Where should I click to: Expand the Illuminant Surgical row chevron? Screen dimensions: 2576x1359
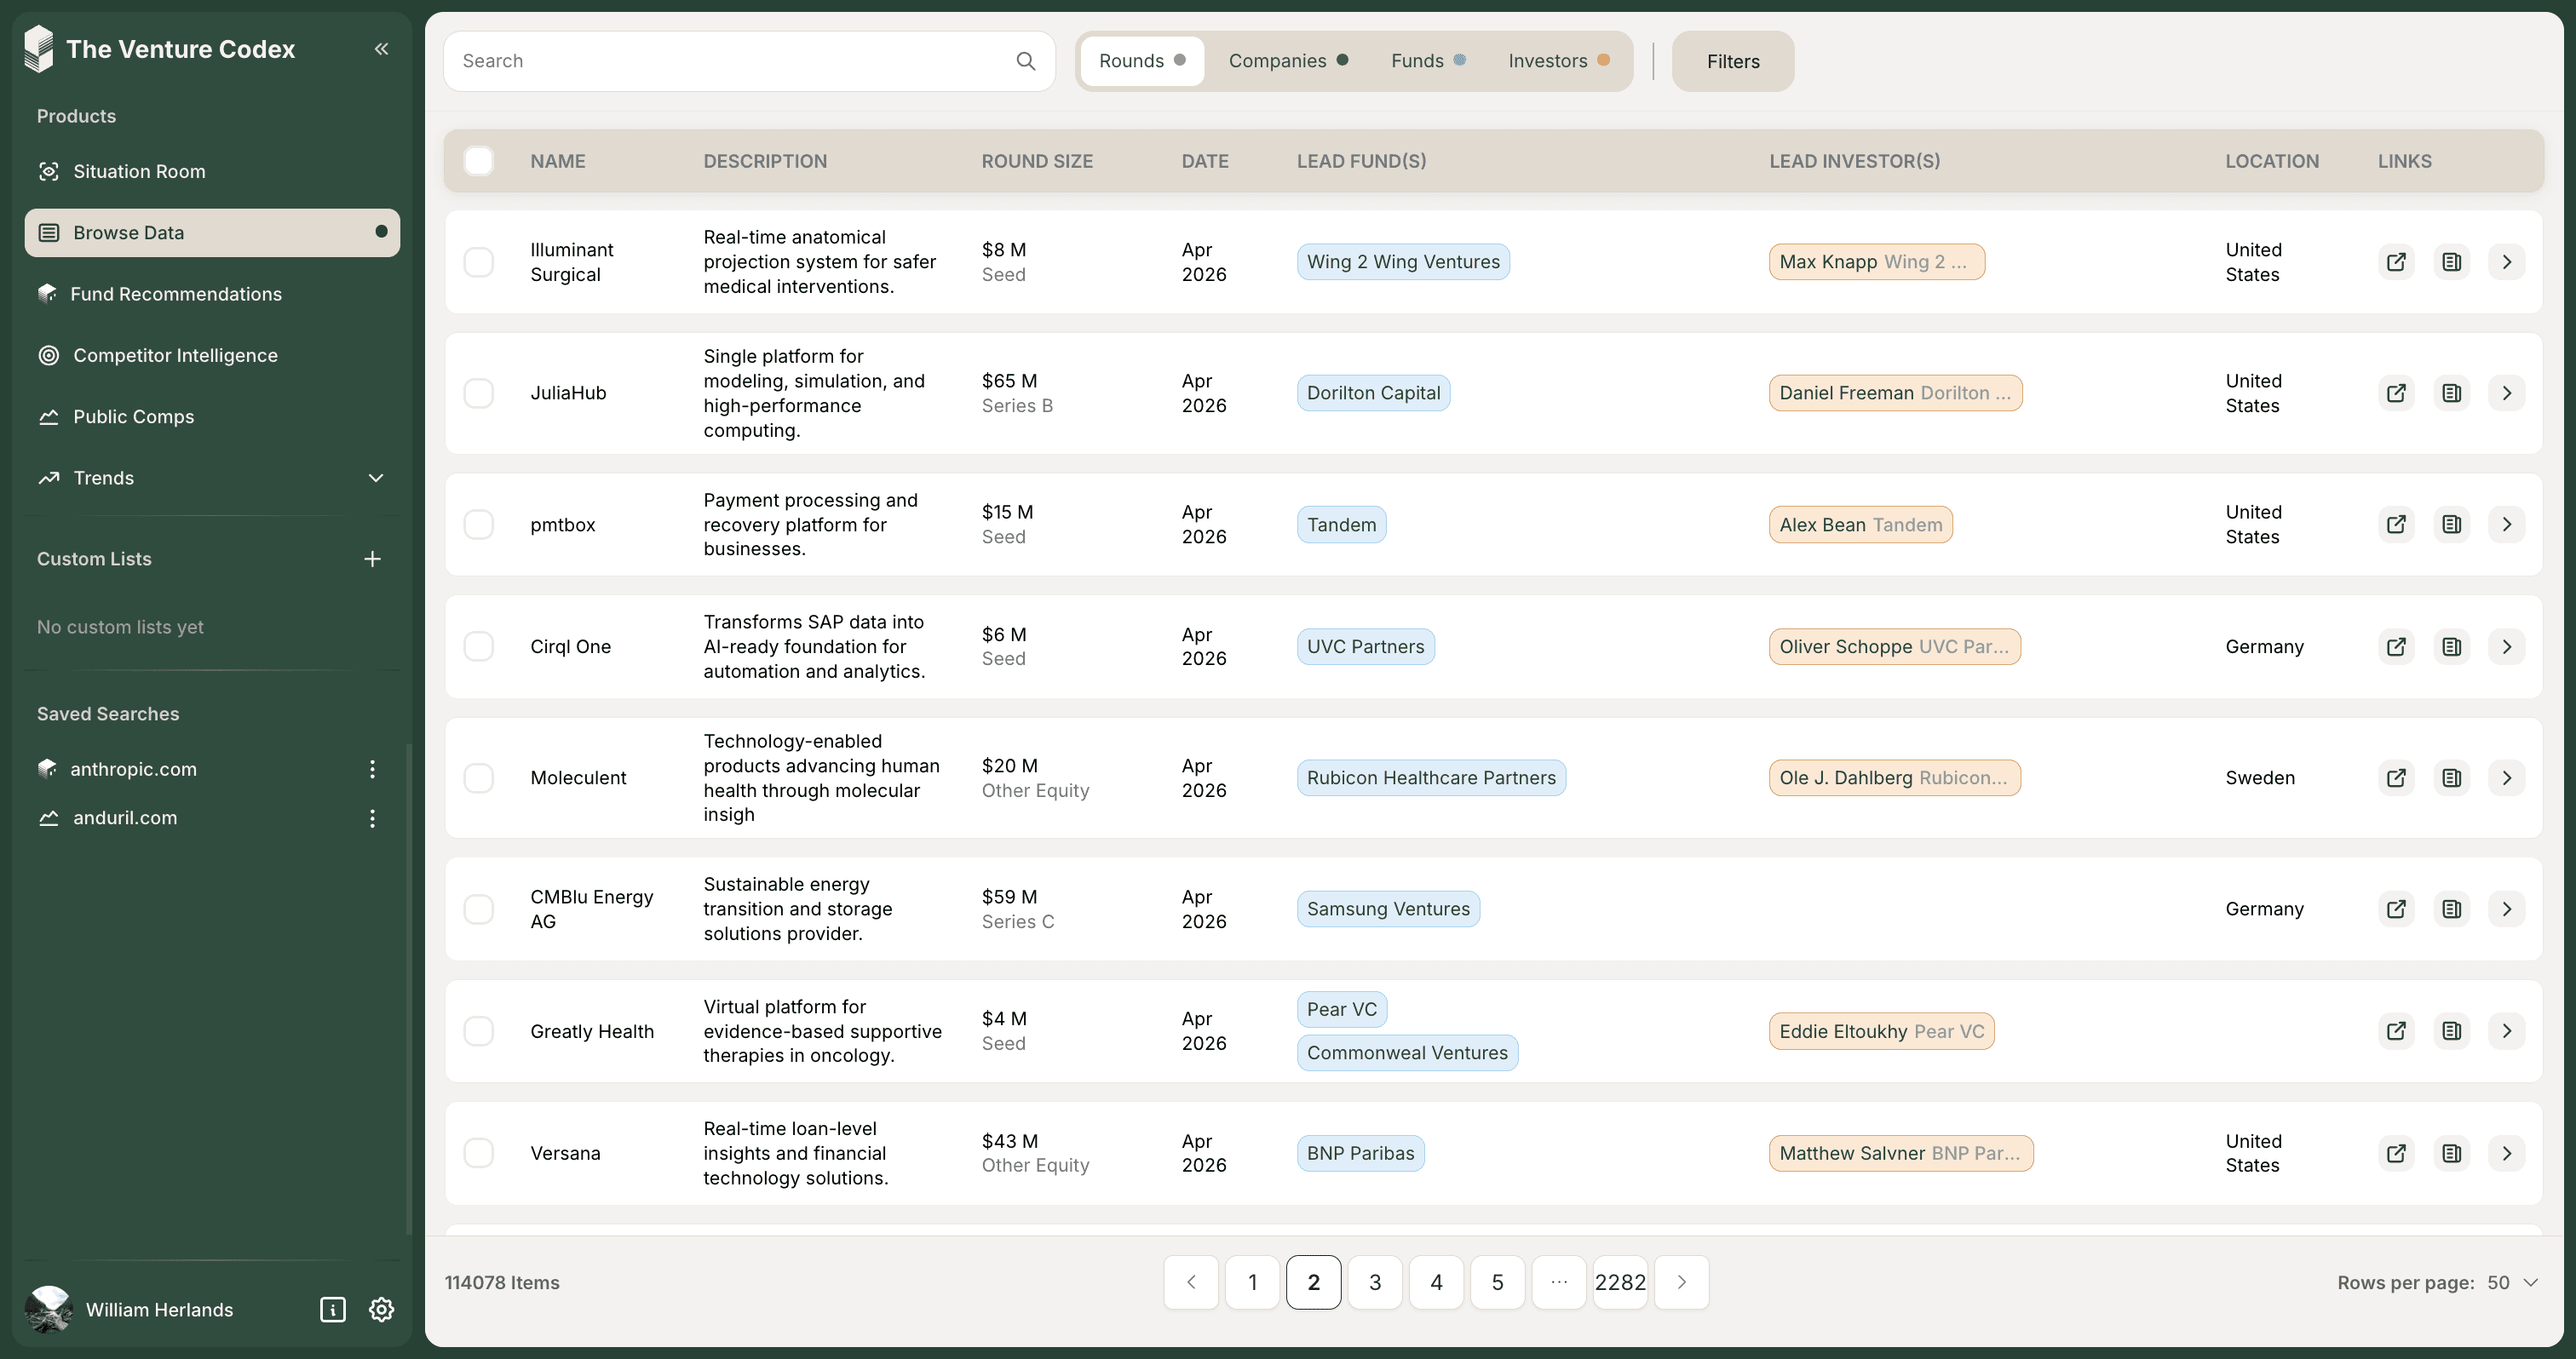(2506, 261)
